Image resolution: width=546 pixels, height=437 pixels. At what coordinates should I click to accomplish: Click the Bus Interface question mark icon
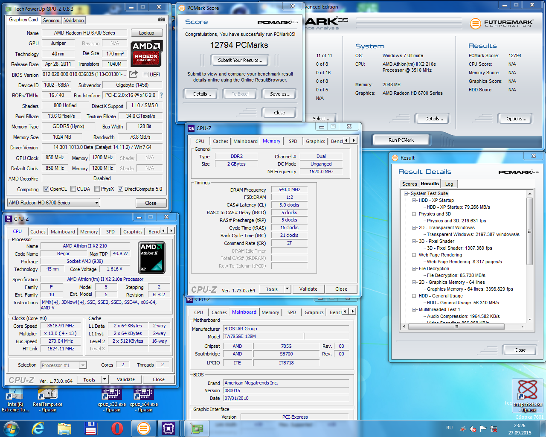(x=161, y=95)
